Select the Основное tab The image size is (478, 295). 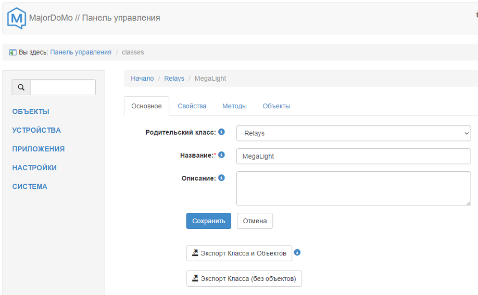coord(146,106)
